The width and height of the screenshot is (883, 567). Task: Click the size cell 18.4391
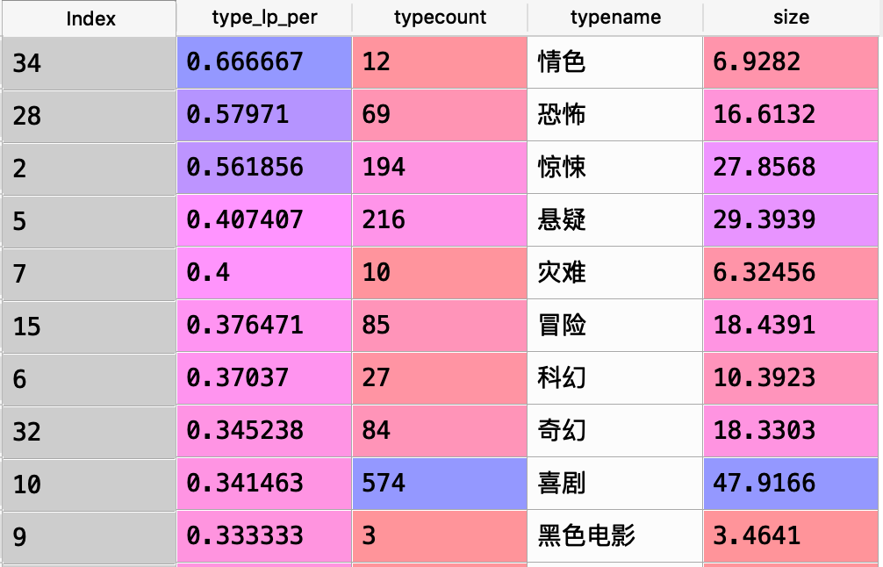tap(791, 326)
